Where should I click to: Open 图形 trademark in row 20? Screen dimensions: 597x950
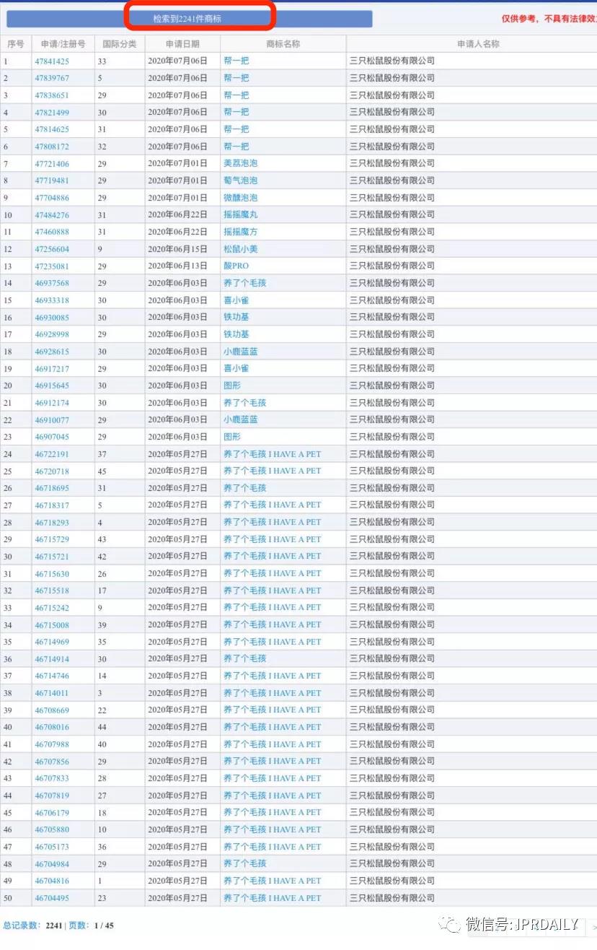point(232,385)
